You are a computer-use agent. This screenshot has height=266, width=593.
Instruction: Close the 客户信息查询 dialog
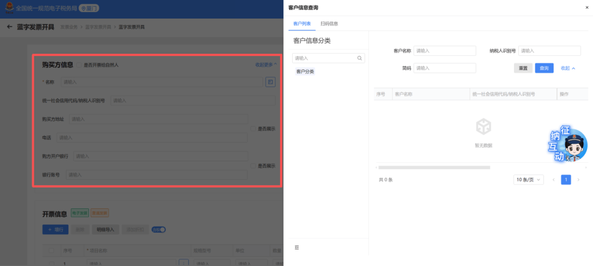tap(586, 8)
